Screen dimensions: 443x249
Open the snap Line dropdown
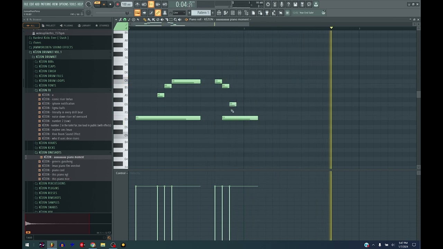[x=179, y=12]
